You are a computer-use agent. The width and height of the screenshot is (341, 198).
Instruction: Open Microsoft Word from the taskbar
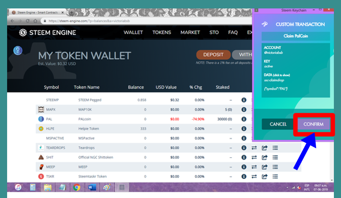pos(92,187)
